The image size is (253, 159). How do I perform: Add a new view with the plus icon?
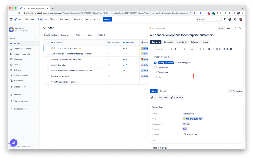35,38
